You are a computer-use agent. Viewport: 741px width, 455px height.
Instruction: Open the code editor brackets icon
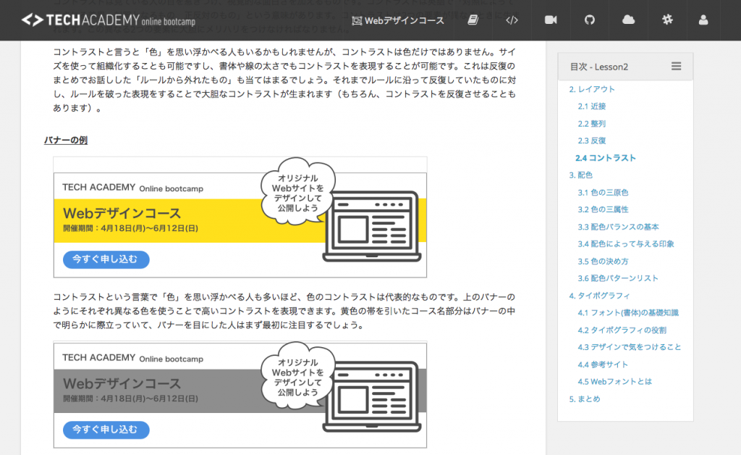pyautogui.click(x=512, y=20)
